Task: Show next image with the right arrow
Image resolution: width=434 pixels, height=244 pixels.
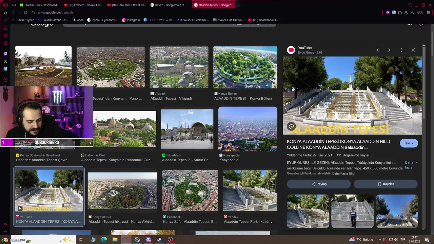Action: pos(389,50)
